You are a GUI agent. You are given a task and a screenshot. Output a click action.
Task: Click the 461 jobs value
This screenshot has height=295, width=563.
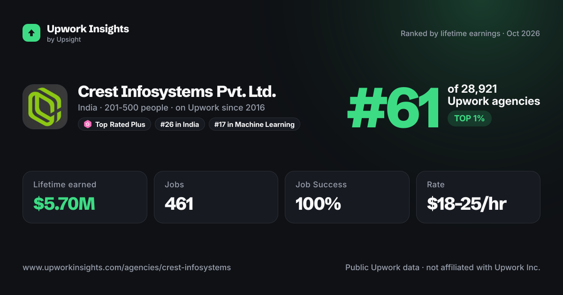[179, 204]
